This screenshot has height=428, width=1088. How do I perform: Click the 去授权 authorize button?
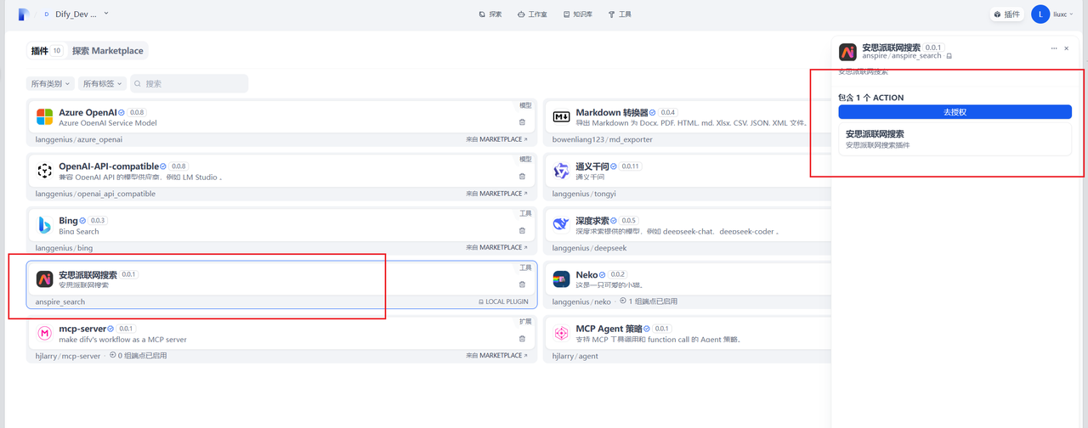tap(955, 112)
